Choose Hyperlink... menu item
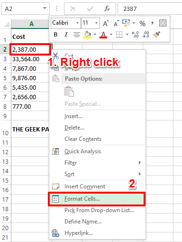This screenshot has height=242, width=182. click(79, 233)
